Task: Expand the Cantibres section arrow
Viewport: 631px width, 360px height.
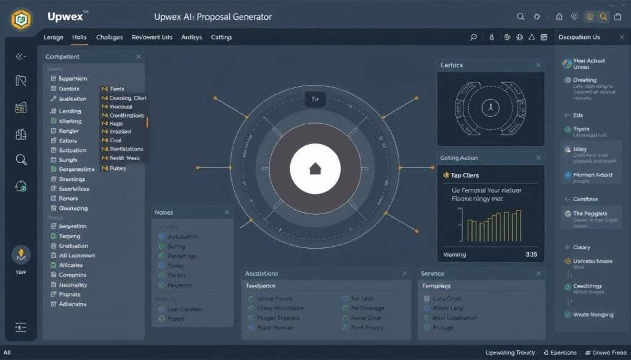Action: pyautogui.click(x=568, y=199)
